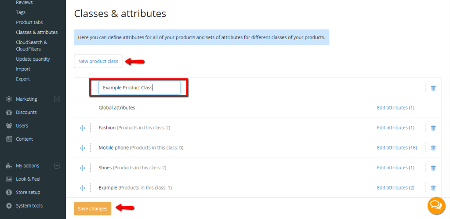Click the Fashion class name
This screenshot has width=450, height=219.
click(x=107, y=128)
